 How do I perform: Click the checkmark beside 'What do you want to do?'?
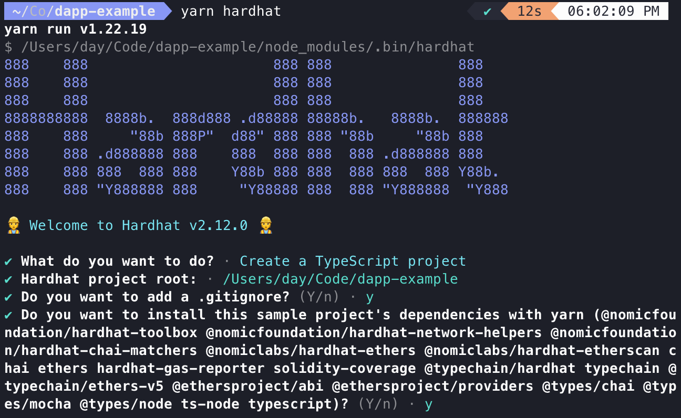(x=8, y=261)
